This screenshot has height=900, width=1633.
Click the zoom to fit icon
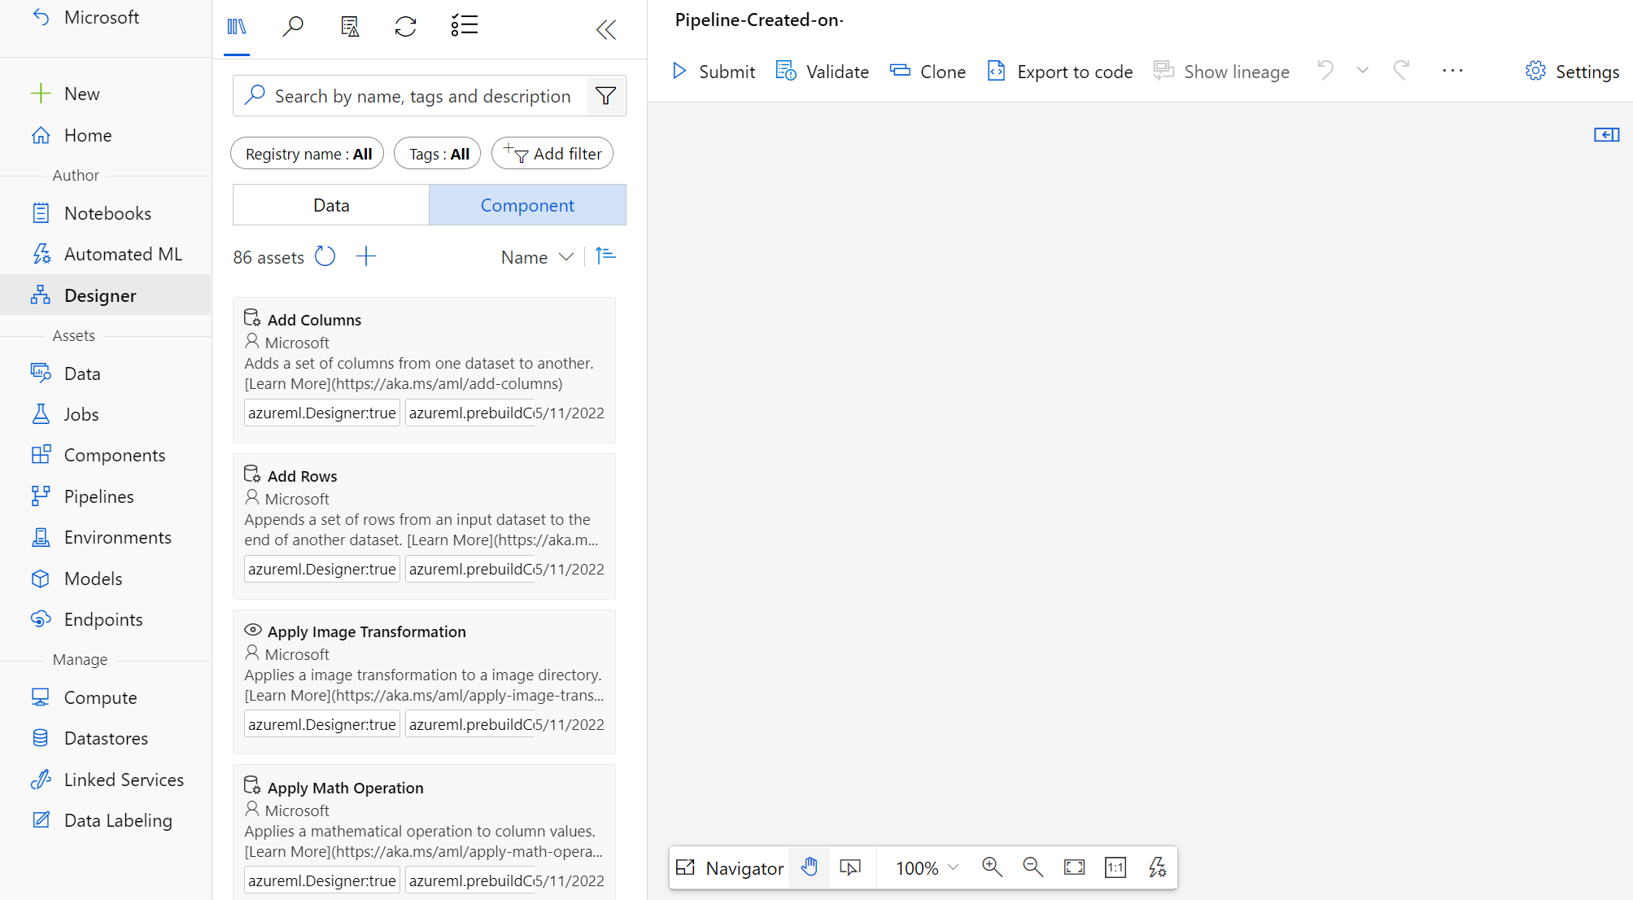coord(1075,867)
